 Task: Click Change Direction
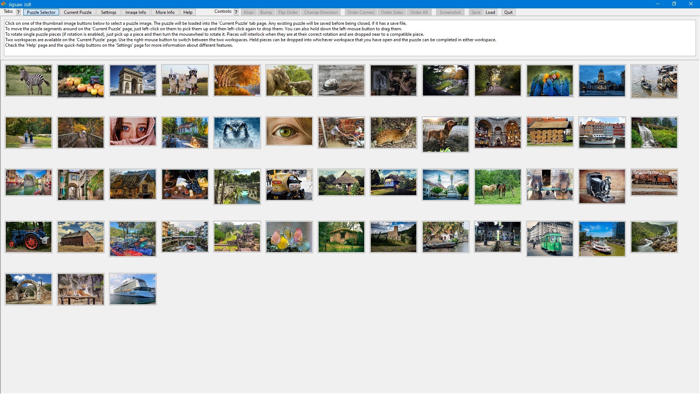coord(320,12)
